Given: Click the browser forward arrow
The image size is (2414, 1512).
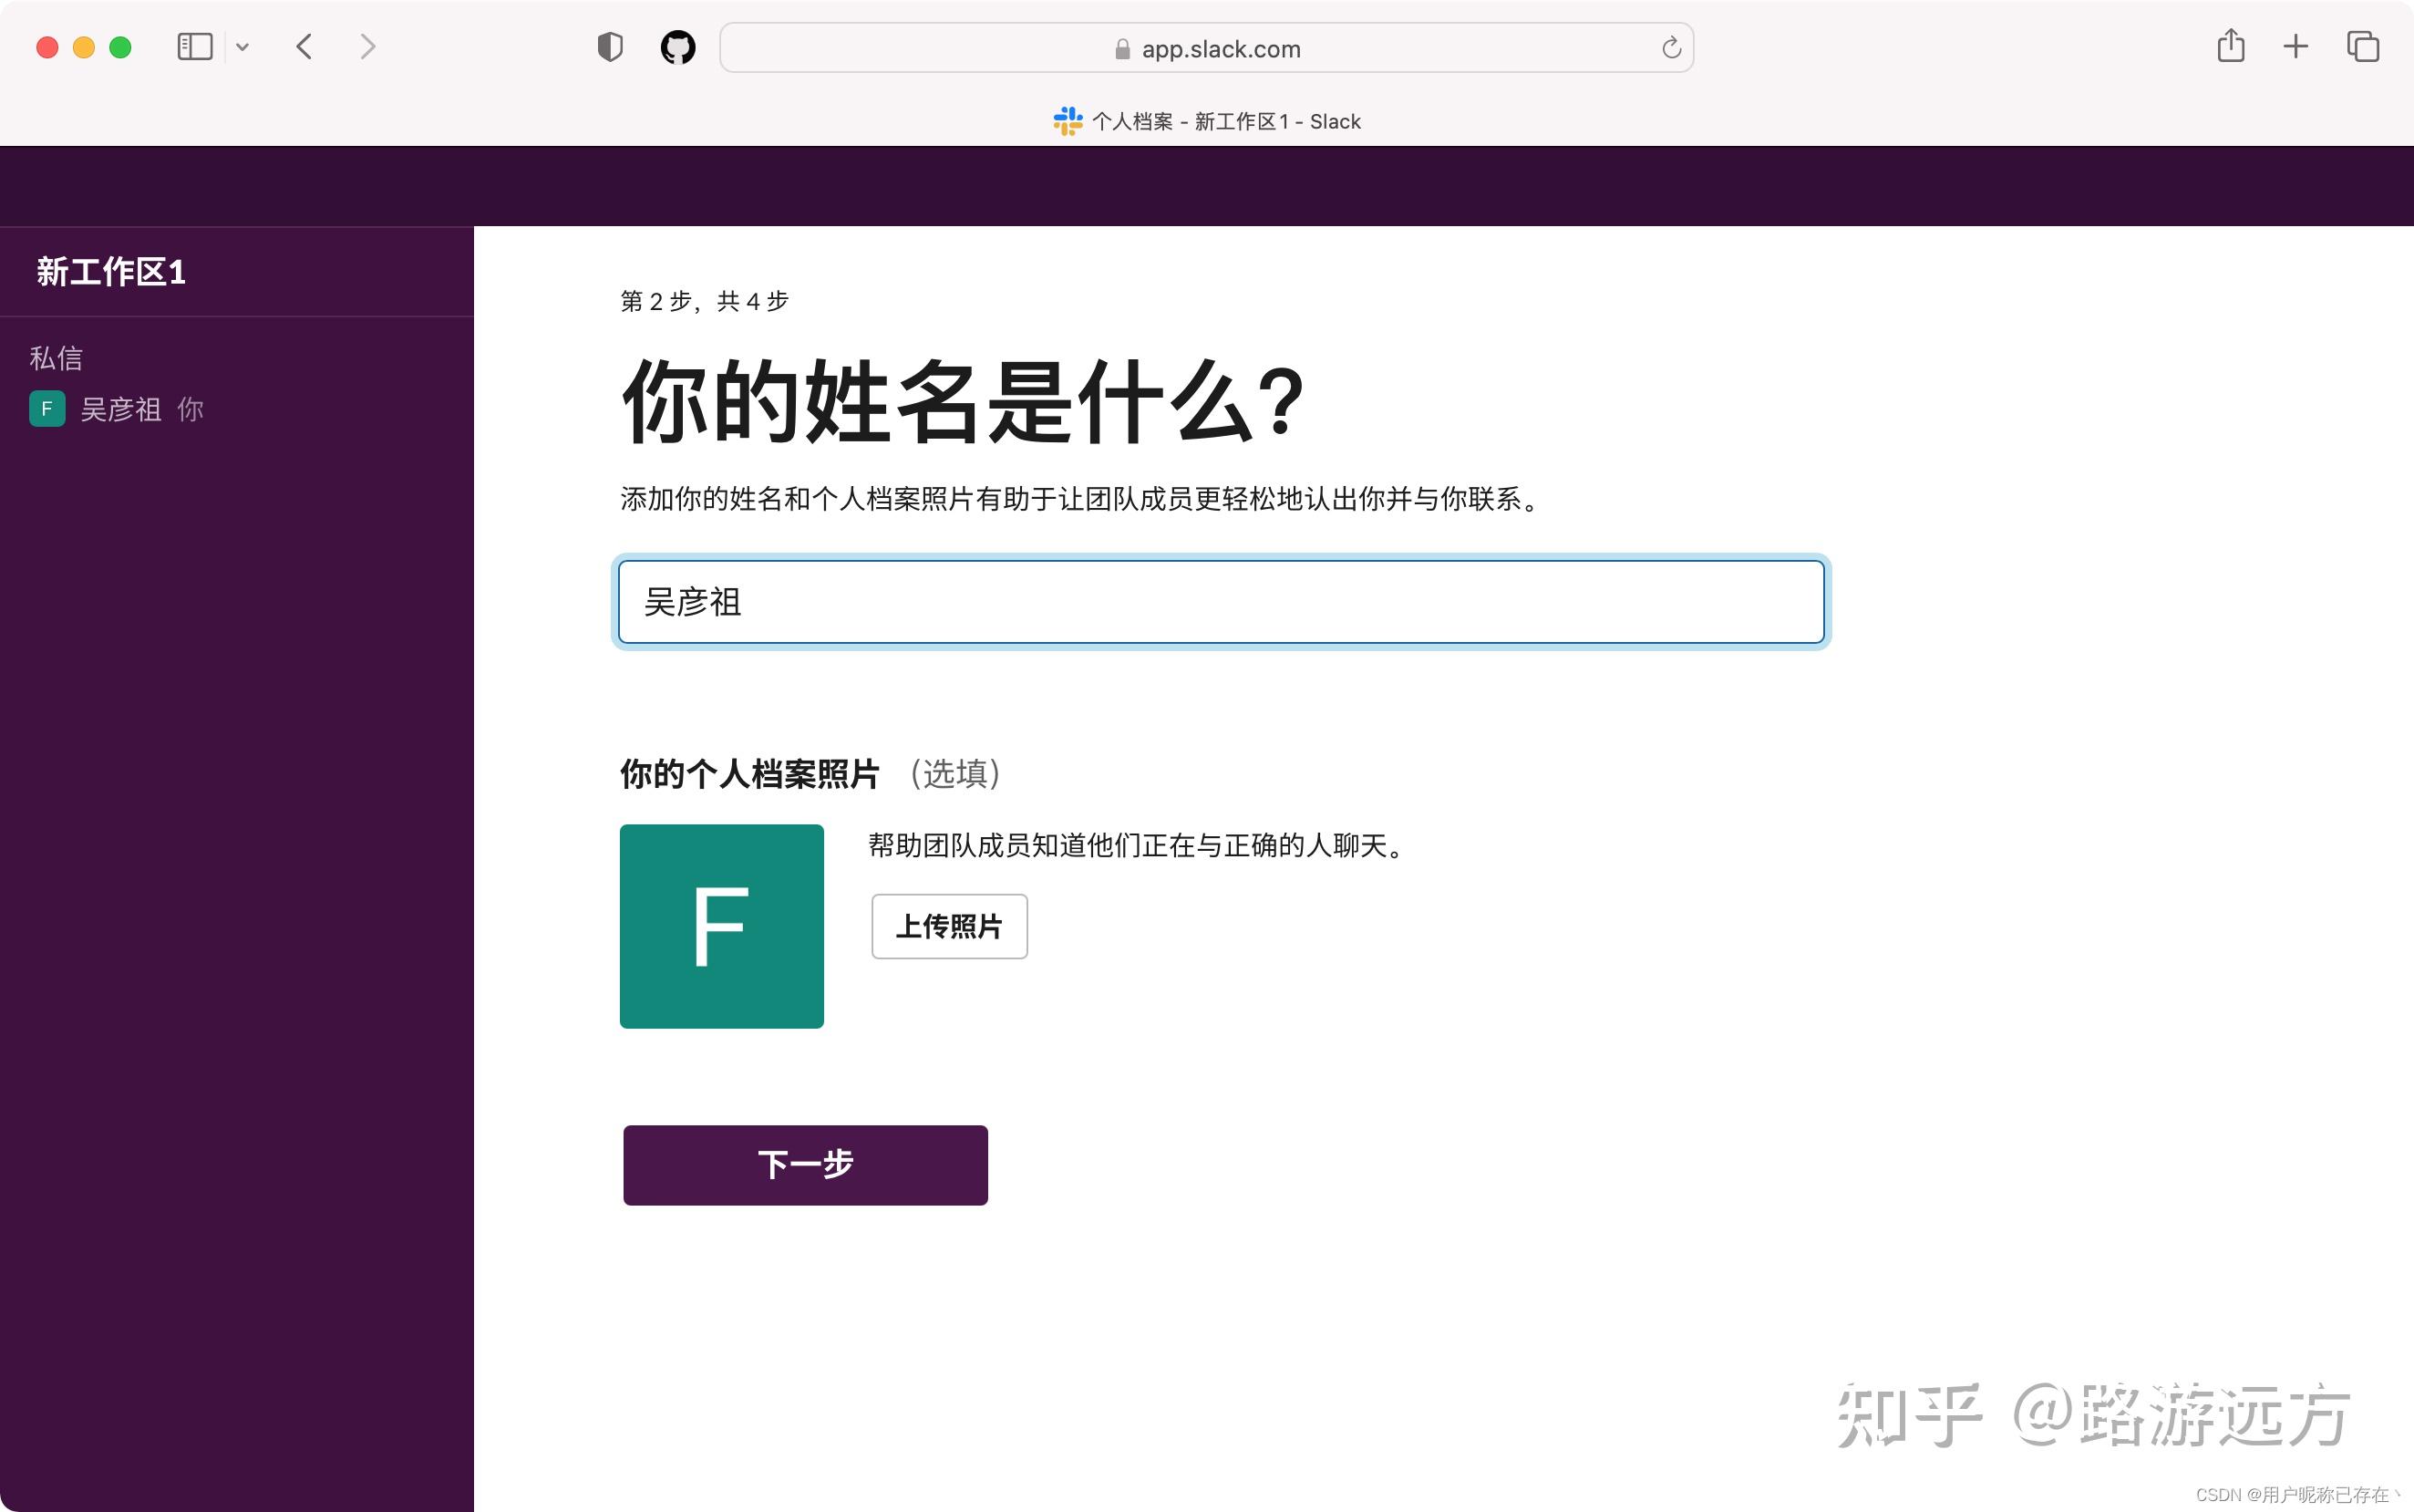Looking at the screenshot, I should [x=366, y=47].
